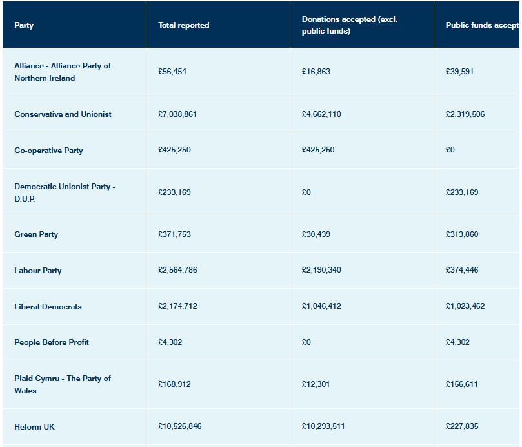Click the Liberal Democrats party name
This screenshot has width=522, height=447.
48,307
